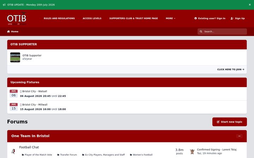Click the Aug 06 calendar date icon

point(14,94)
